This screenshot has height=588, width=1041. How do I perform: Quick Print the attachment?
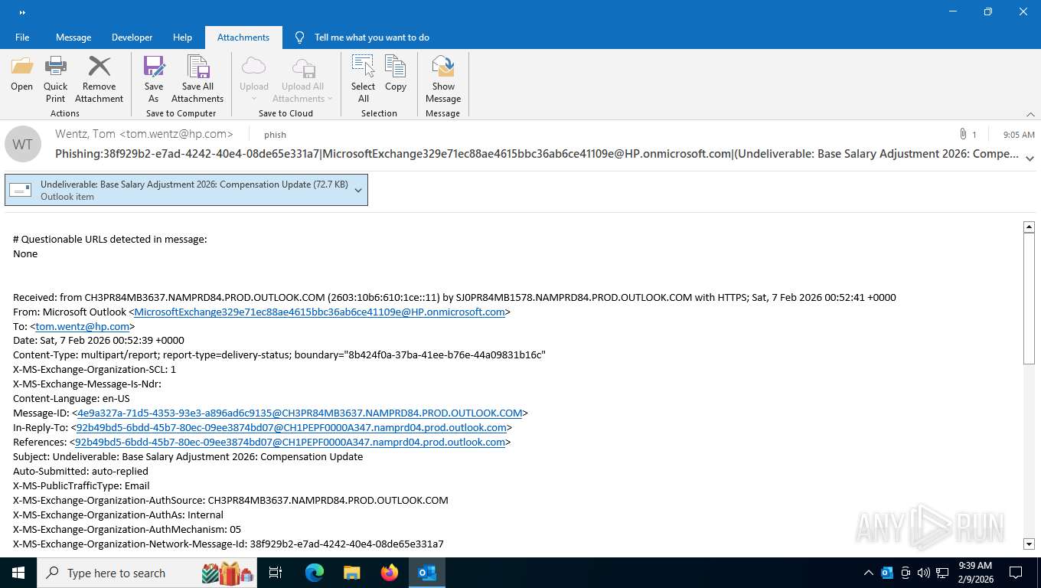[x=55, y=80]
